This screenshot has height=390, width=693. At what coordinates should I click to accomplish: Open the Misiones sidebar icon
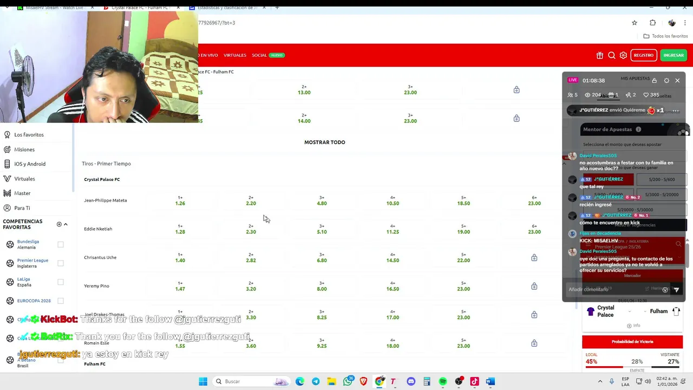point(7,149)
